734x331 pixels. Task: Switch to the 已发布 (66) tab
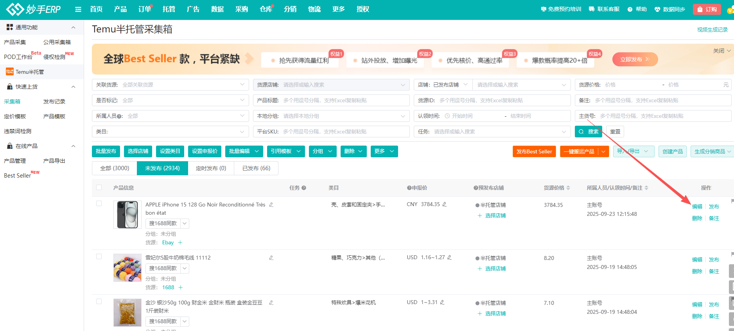coord(256,168)
